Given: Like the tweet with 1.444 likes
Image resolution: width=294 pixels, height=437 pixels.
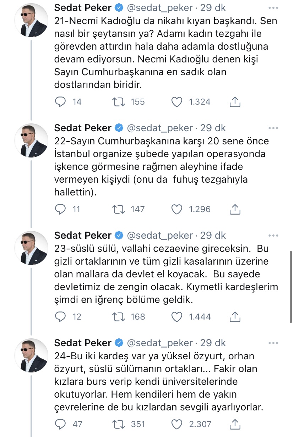Looking at the screenshot, I should click(x=177, y=316).
